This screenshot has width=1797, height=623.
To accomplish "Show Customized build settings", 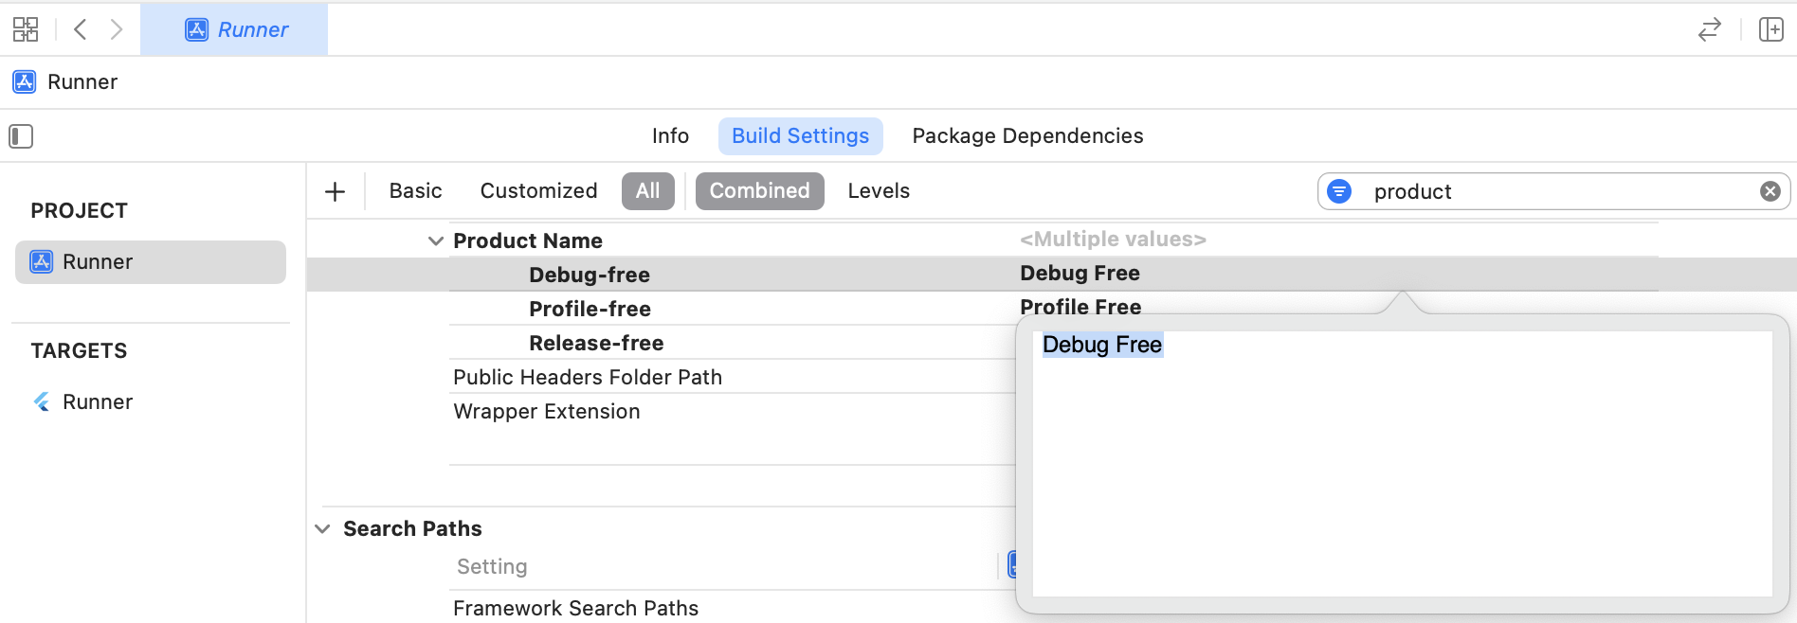I will coord(538,191).
